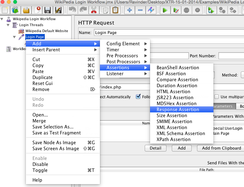The height and width of the screenshot is (187, 244).
Task: Choose BeanShell Assertion
Action: click(x=182, y=68)
